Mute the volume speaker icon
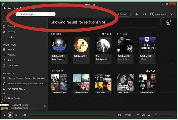178x120 pixels. click(x=156, y=115)
